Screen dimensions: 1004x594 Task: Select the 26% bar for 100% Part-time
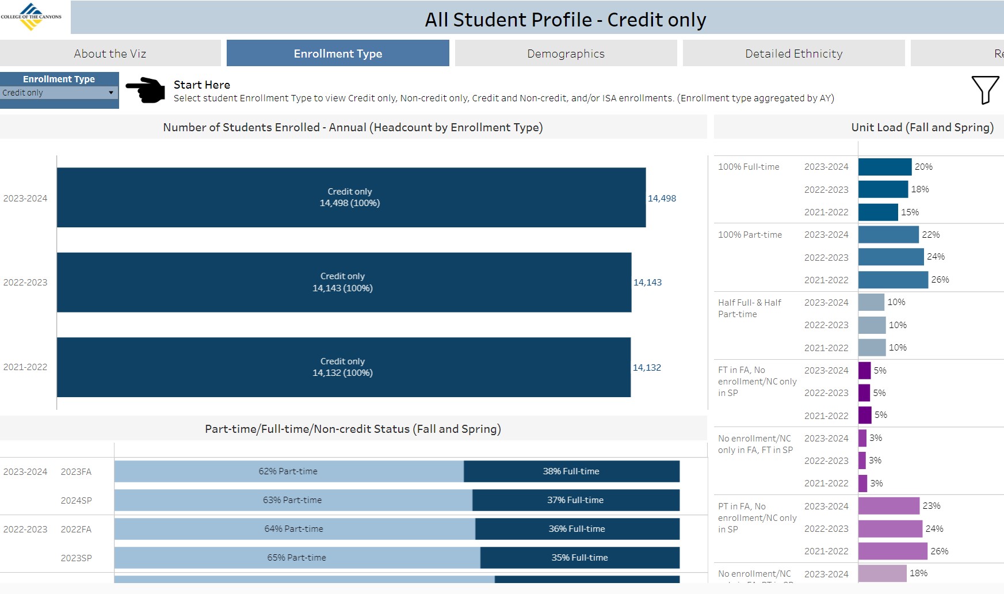[x=894, y=280]
